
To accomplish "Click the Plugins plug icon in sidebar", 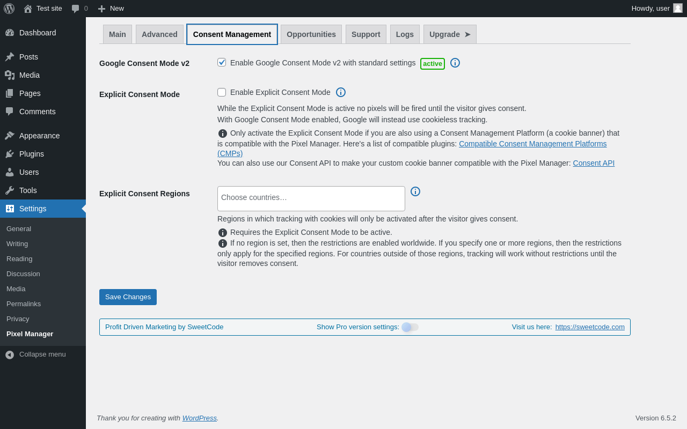I will pos(10,154).
